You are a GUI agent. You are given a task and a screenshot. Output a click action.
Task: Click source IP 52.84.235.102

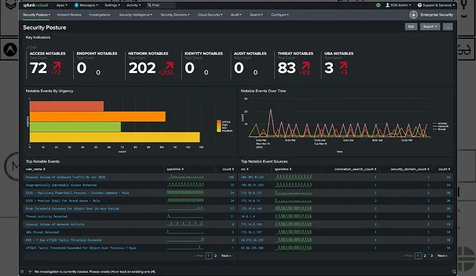point(252,248)
